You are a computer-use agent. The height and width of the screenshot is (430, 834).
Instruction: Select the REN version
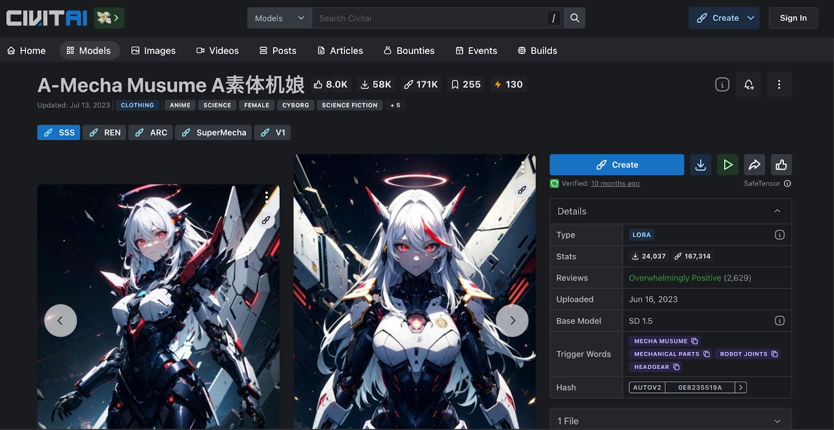click(x=104, y=132)
